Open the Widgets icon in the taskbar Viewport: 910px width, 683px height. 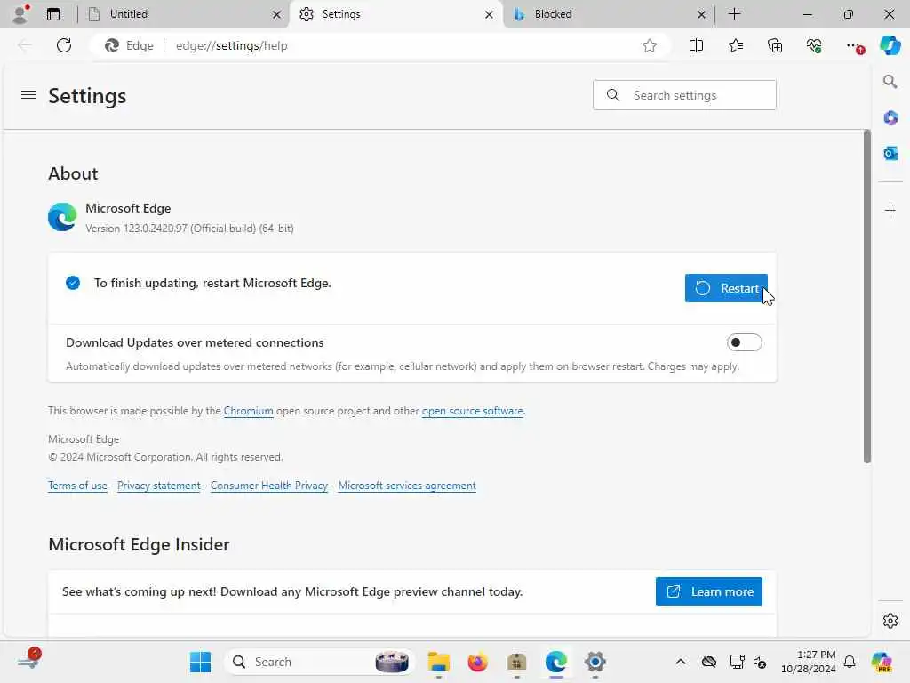coord(28,660)
